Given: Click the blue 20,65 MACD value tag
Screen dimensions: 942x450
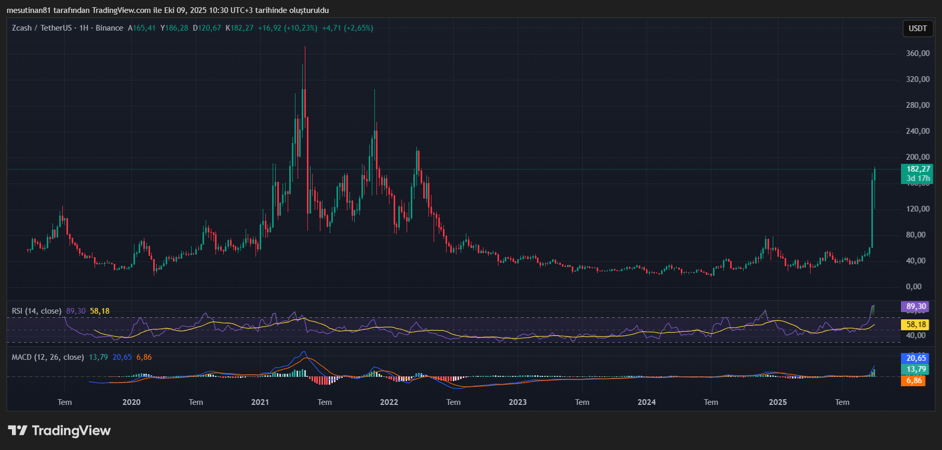Looking at the screenshot, I should pos(916,358).
